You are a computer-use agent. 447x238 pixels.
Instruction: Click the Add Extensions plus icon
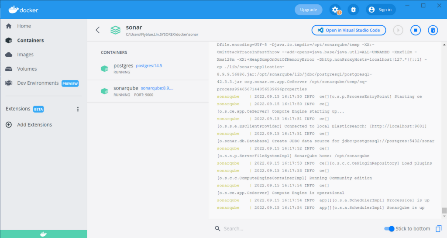9,124
